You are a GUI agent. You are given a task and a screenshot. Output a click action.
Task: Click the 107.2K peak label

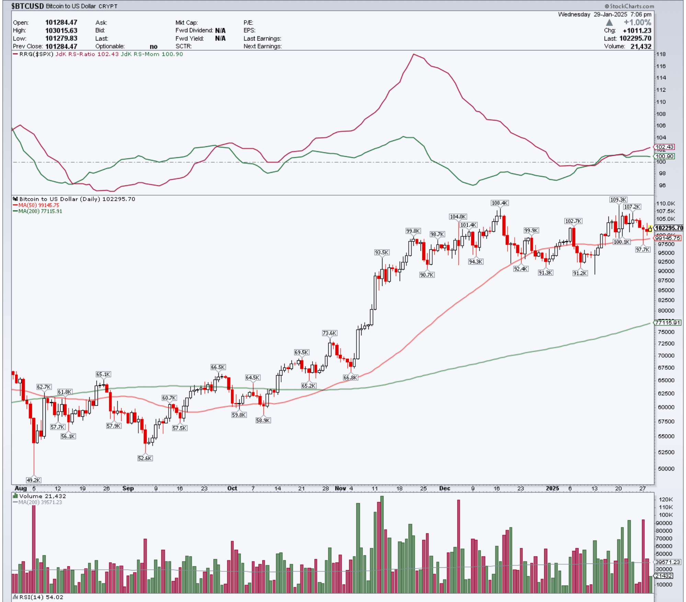point(632,207)
